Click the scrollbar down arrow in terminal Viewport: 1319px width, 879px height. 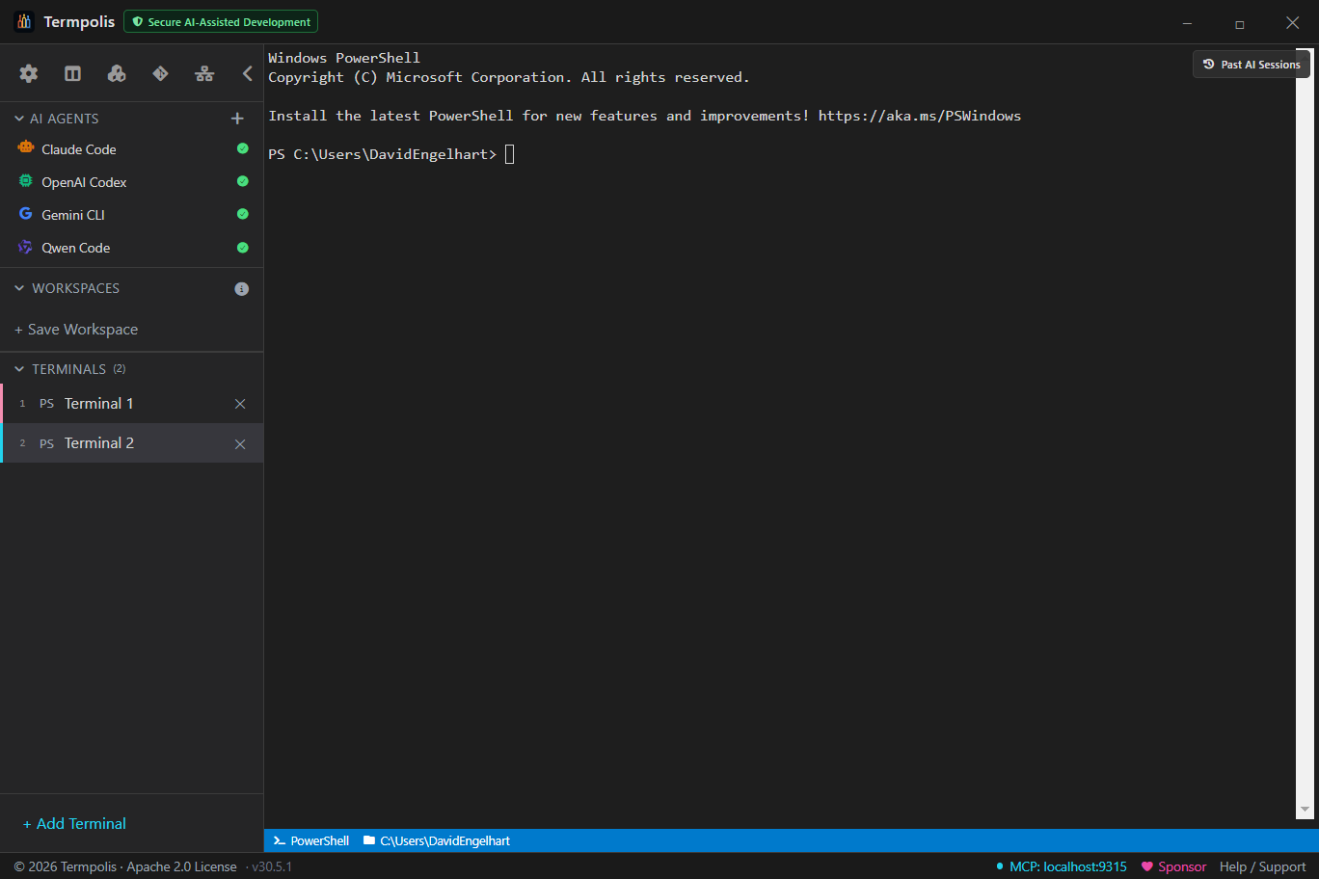coord(1305,810)
